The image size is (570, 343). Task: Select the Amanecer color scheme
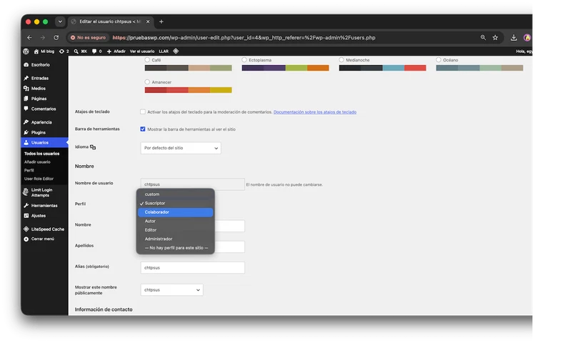(x=147, y=82)
